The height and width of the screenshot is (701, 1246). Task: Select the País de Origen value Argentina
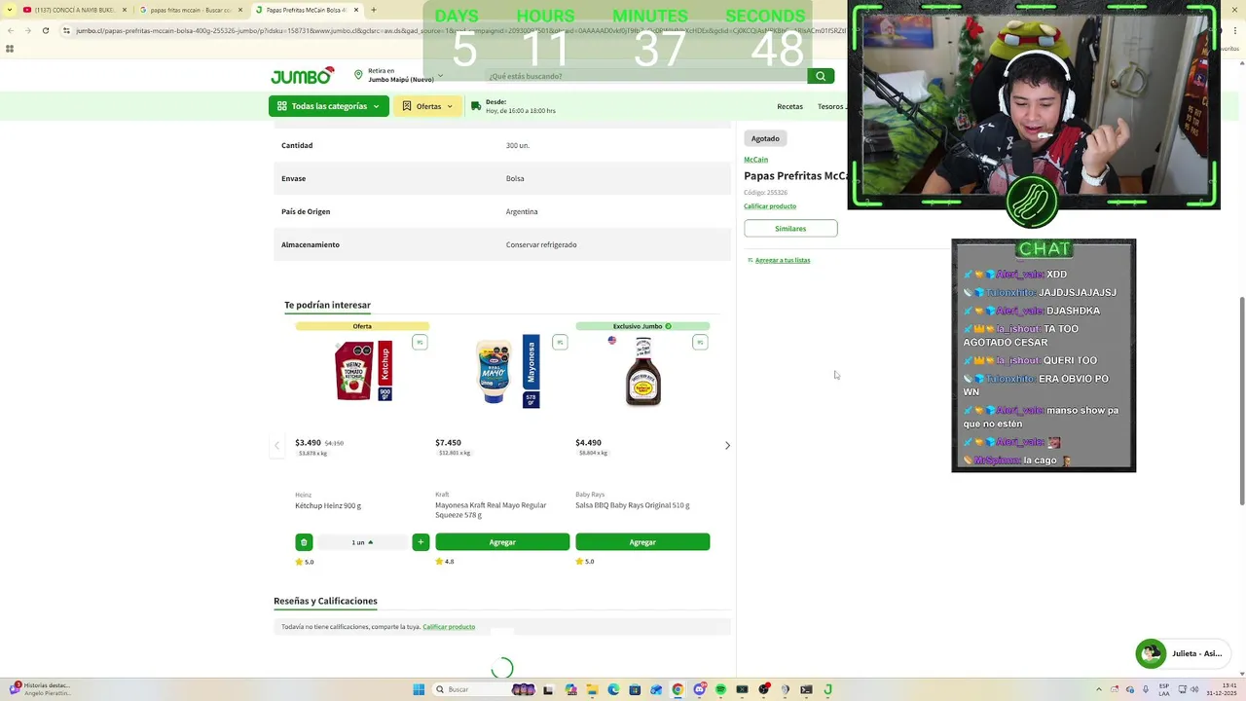pyautogui.click(x=522, y=211)
